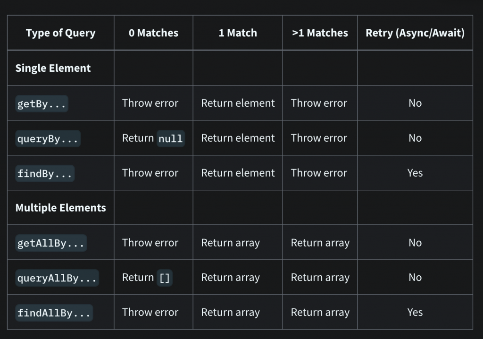Click the "Type of Query" column header
483x339 pixels.
pyautogui.click(x=60, y=33)
